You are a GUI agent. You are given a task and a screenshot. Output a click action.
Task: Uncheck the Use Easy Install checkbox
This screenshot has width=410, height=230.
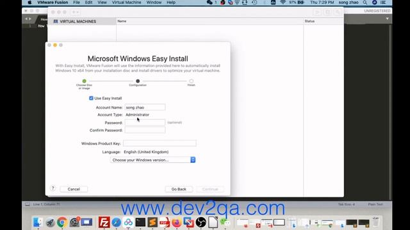[x=91, y=98]
